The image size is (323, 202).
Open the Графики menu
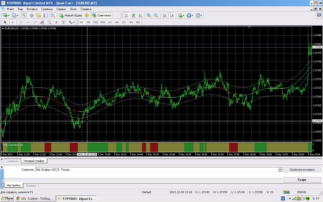[47, 9]
